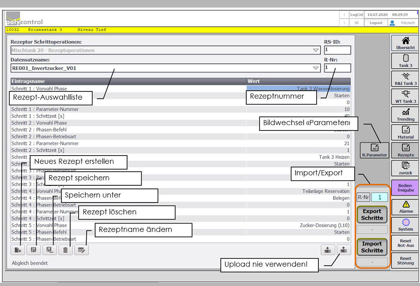Click the download icon button at bottom right
Screen dimensions: 420x286
click(328, 250)
